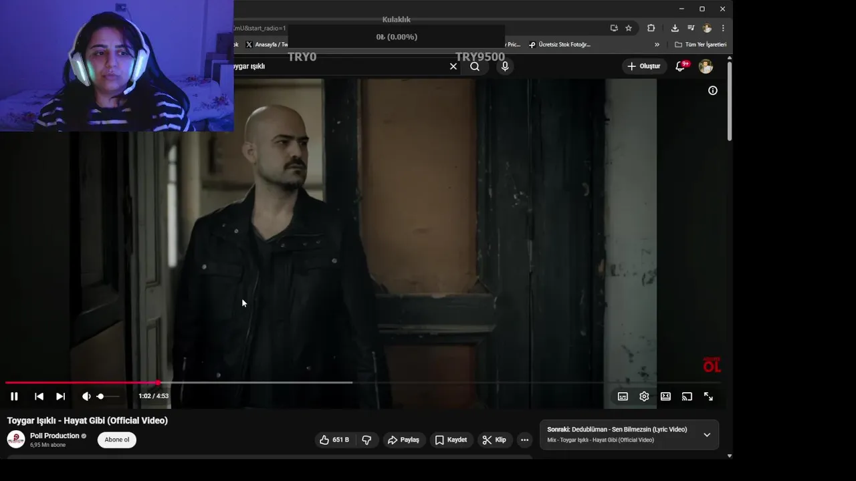Click the page vertical scrollbar
The image size is (856, 481).
coord(729,100)
